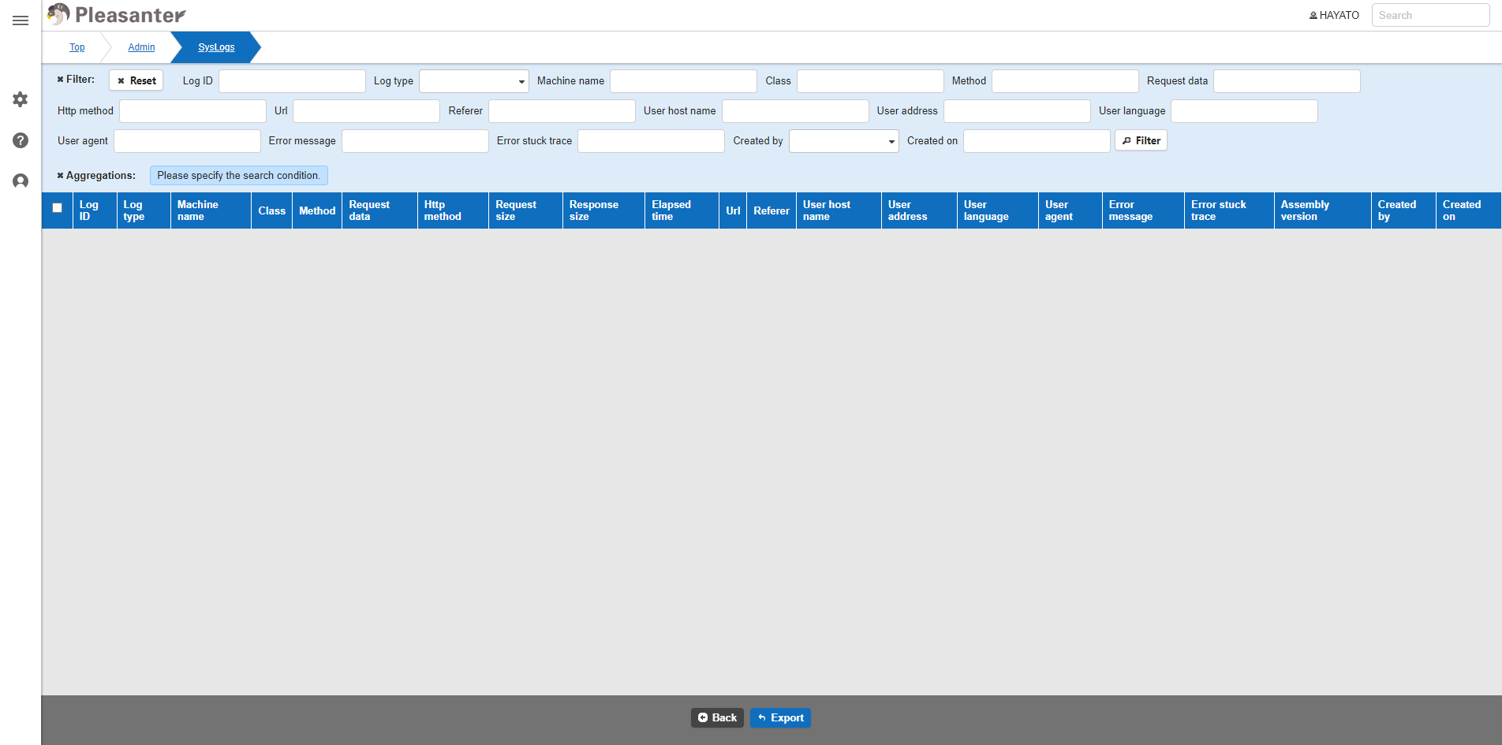Viewport: 1502px width, 745px height.
Task: Open the settings gear icon in sidebar
Action: [x=21, y=99]
